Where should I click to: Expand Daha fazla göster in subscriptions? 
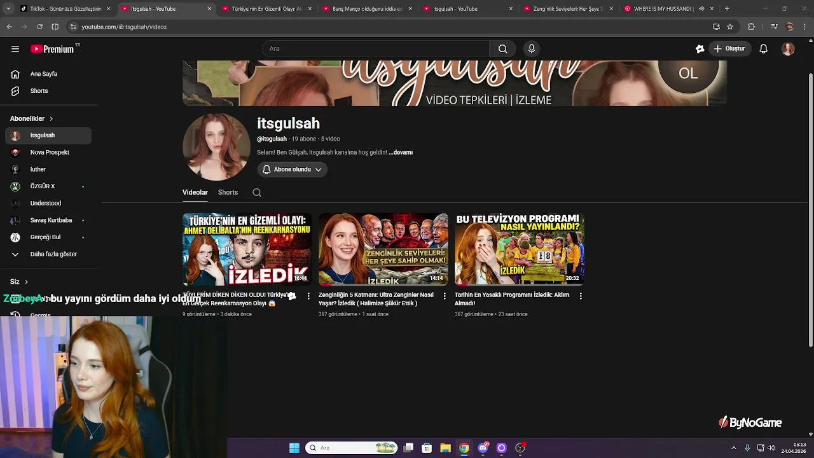(48, 254)
